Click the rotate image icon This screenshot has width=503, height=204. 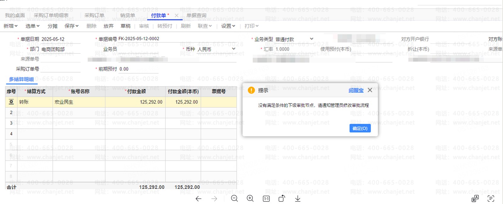tap(282, 198)
